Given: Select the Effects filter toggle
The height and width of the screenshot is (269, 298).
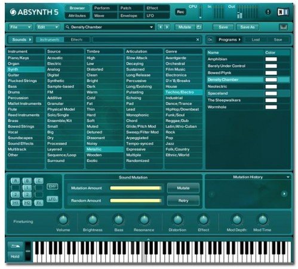Looking at the screenshot, I should (76, 39).
